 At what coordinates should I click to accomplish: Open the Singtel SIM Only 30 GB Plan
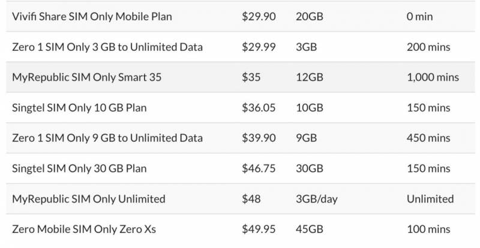(x=79, y=168)
